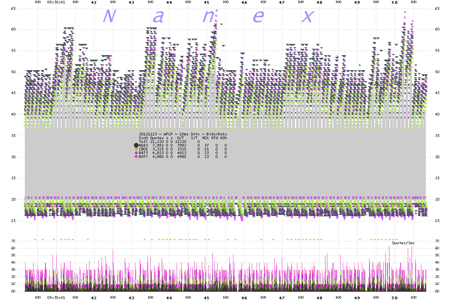Viewport: 451px width, 300px height.
Task: Click the BATS quotes value 4,923
Action: 158,153
